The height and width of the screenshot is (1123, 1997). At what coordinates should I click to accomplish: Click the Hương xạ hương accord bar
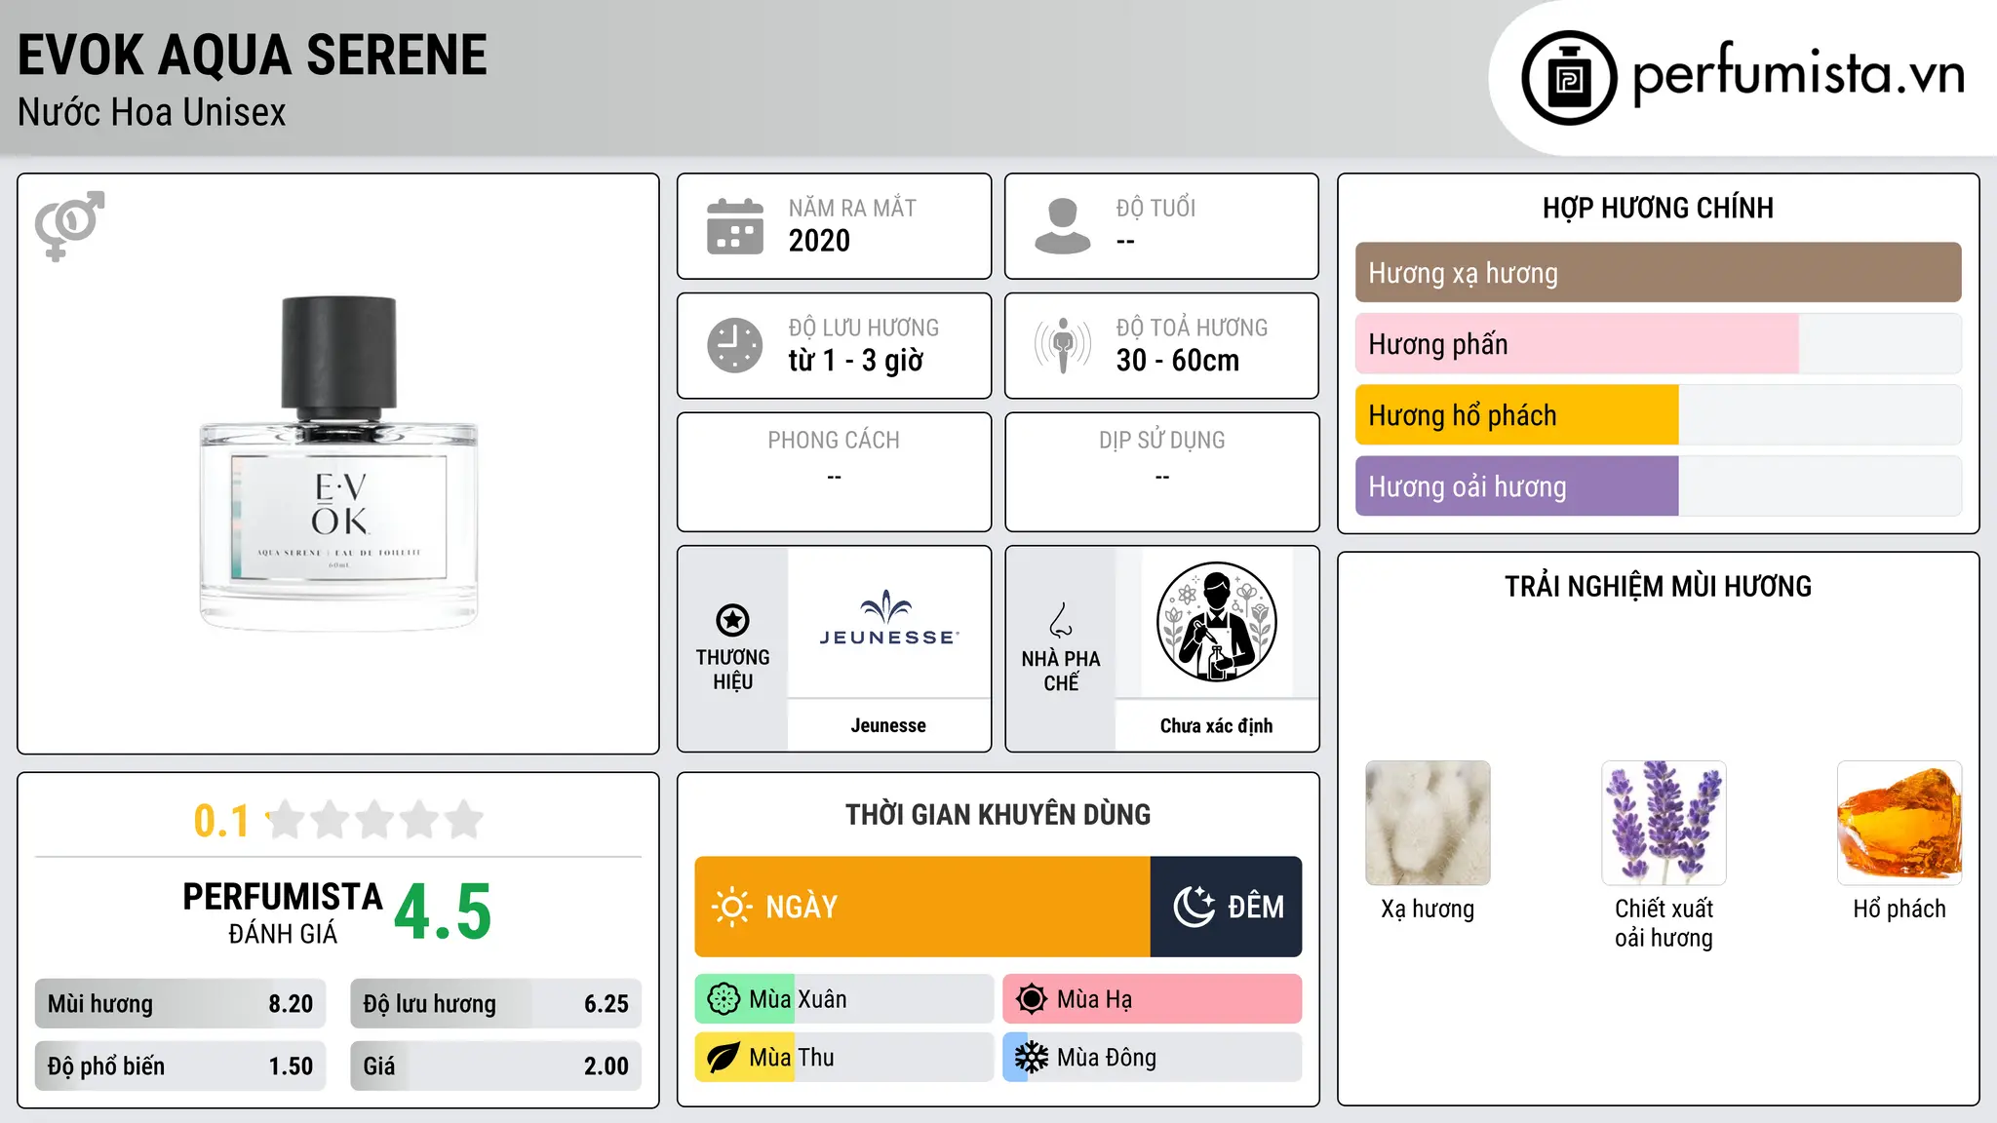click(x=1658, y=273)
